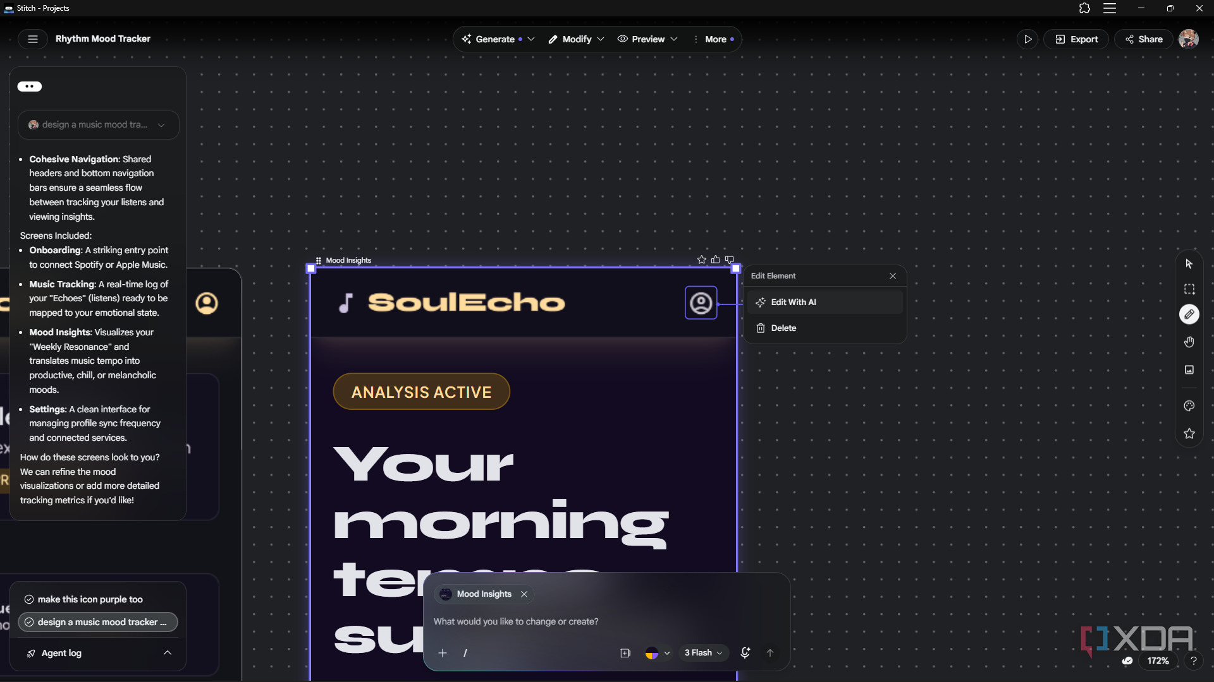Click the microphone voice input icon

[745, 653]
